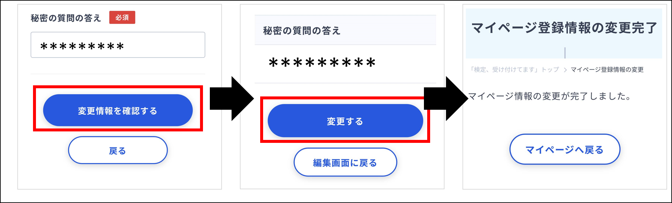Image resolution: width=672 pixels, height=203 pixels.
Task: Click the 変更情報を確認する button
Action: click(118, 110)
